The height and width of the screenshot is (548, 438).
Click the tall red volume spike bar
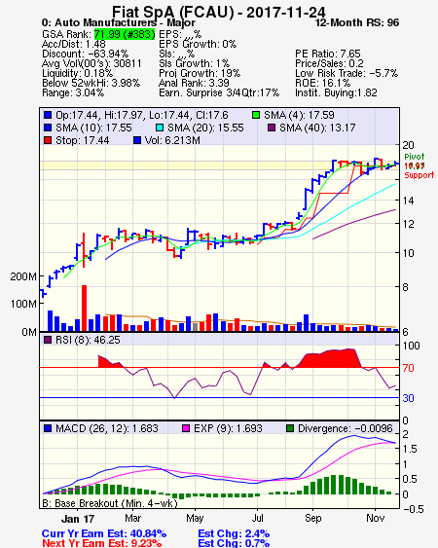point(84,308)
